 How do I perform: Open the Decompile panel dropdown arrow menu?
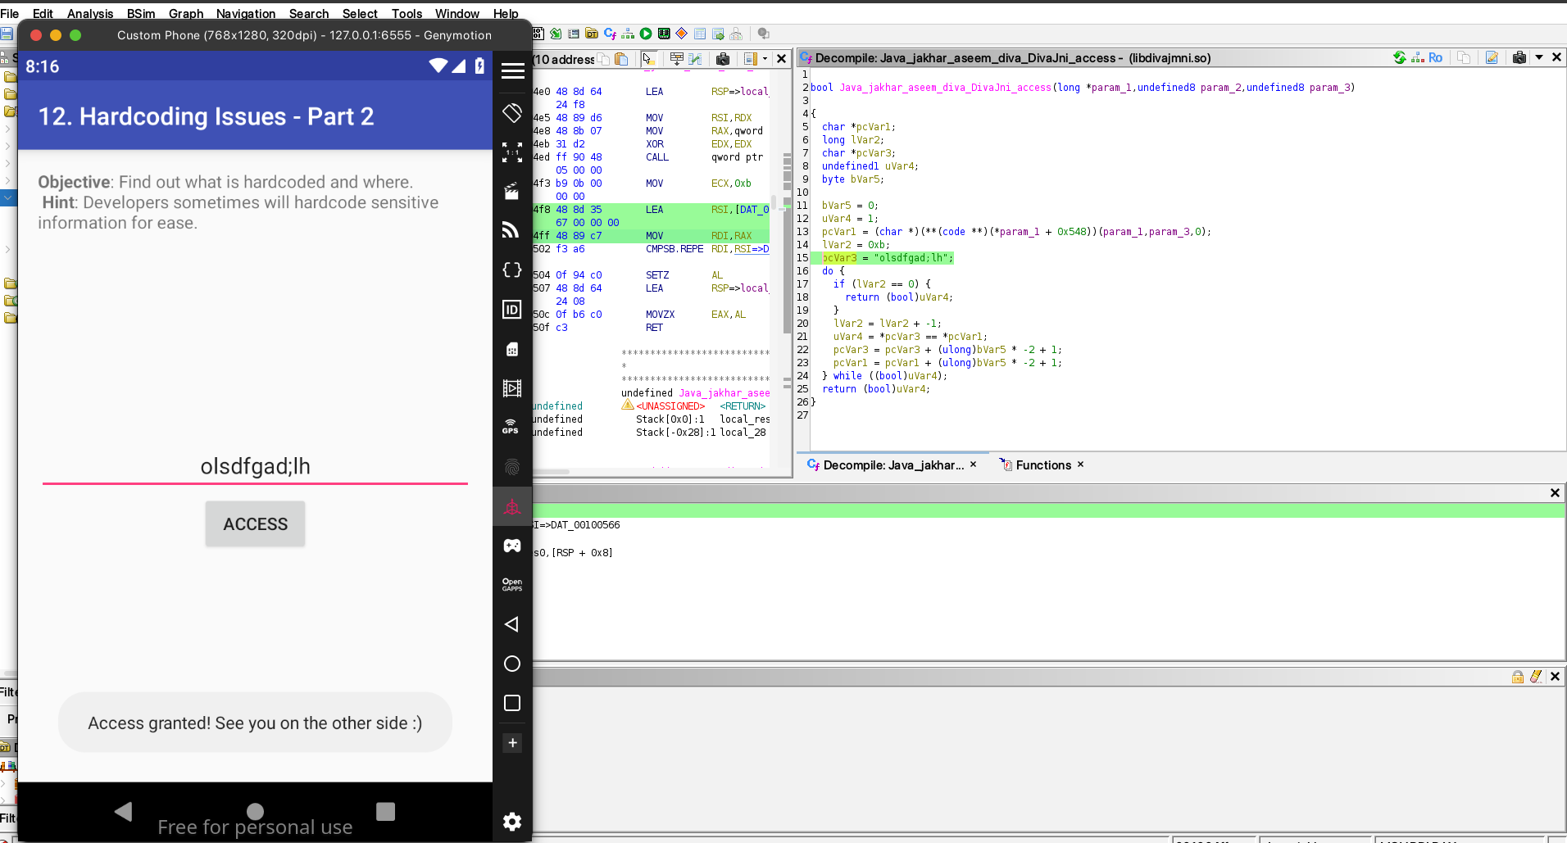point(1538,57)
